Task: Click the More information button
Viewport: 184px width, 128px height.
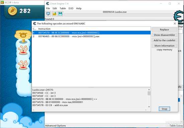Action: click(x=164, y=46)
